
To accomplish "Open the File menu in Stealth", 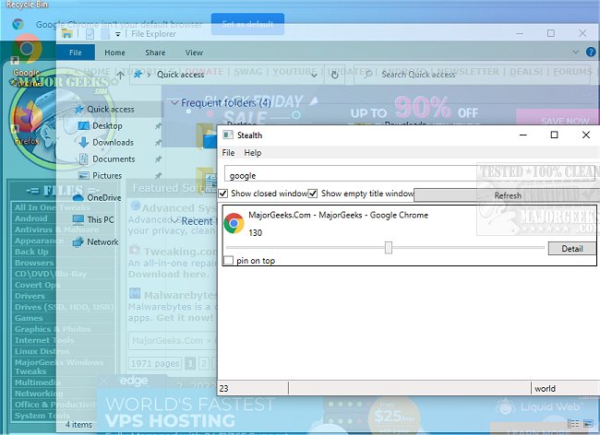I will click(x=228, y=153).
